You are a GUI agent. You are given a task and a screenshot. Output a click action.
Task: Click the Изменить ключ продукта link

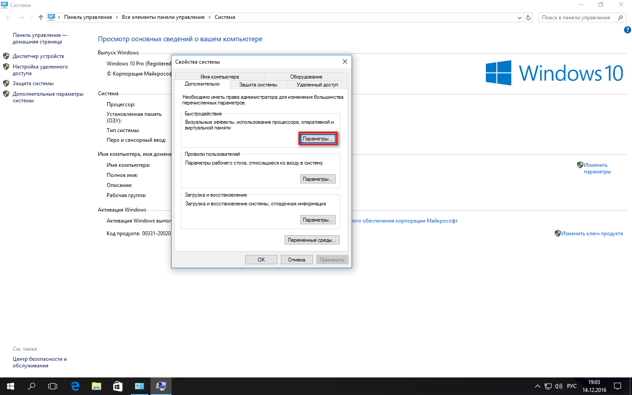point(592,233)
